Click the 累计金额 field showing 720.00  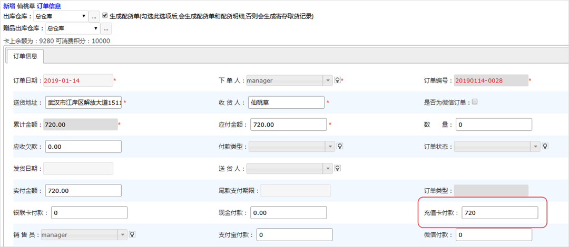81,125
